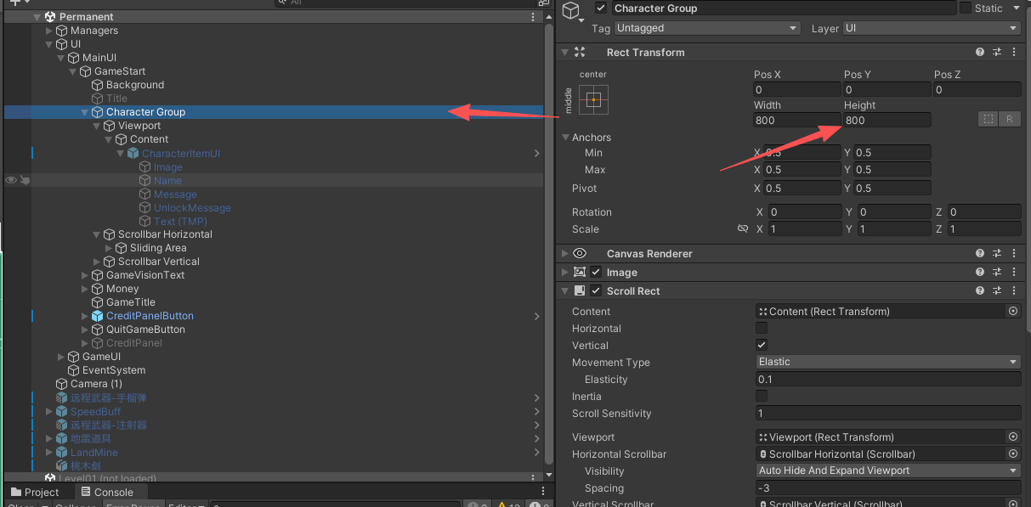
Task: Open the anchor presets box
Action: (x=594, y=100)
